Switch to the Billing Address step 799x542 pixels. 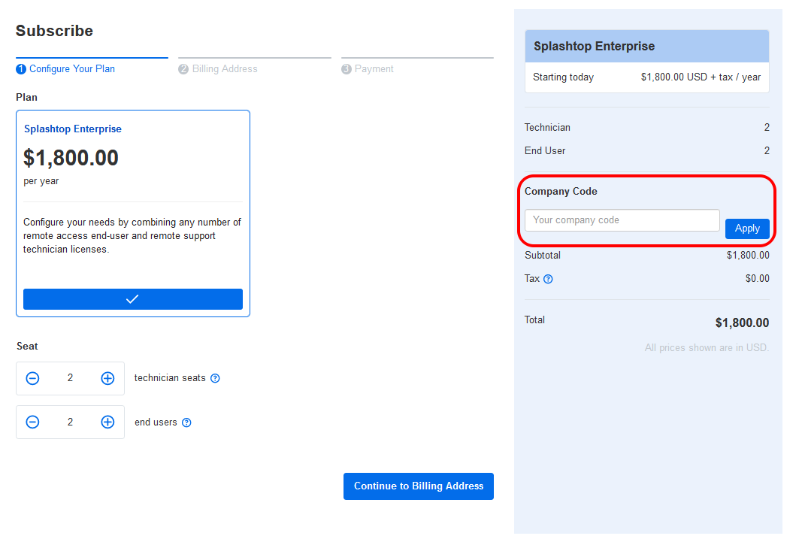224,69
